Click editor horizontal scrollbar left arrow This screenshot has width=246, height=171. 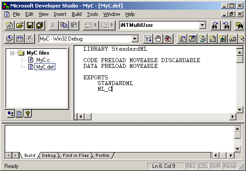pos(81,117)
